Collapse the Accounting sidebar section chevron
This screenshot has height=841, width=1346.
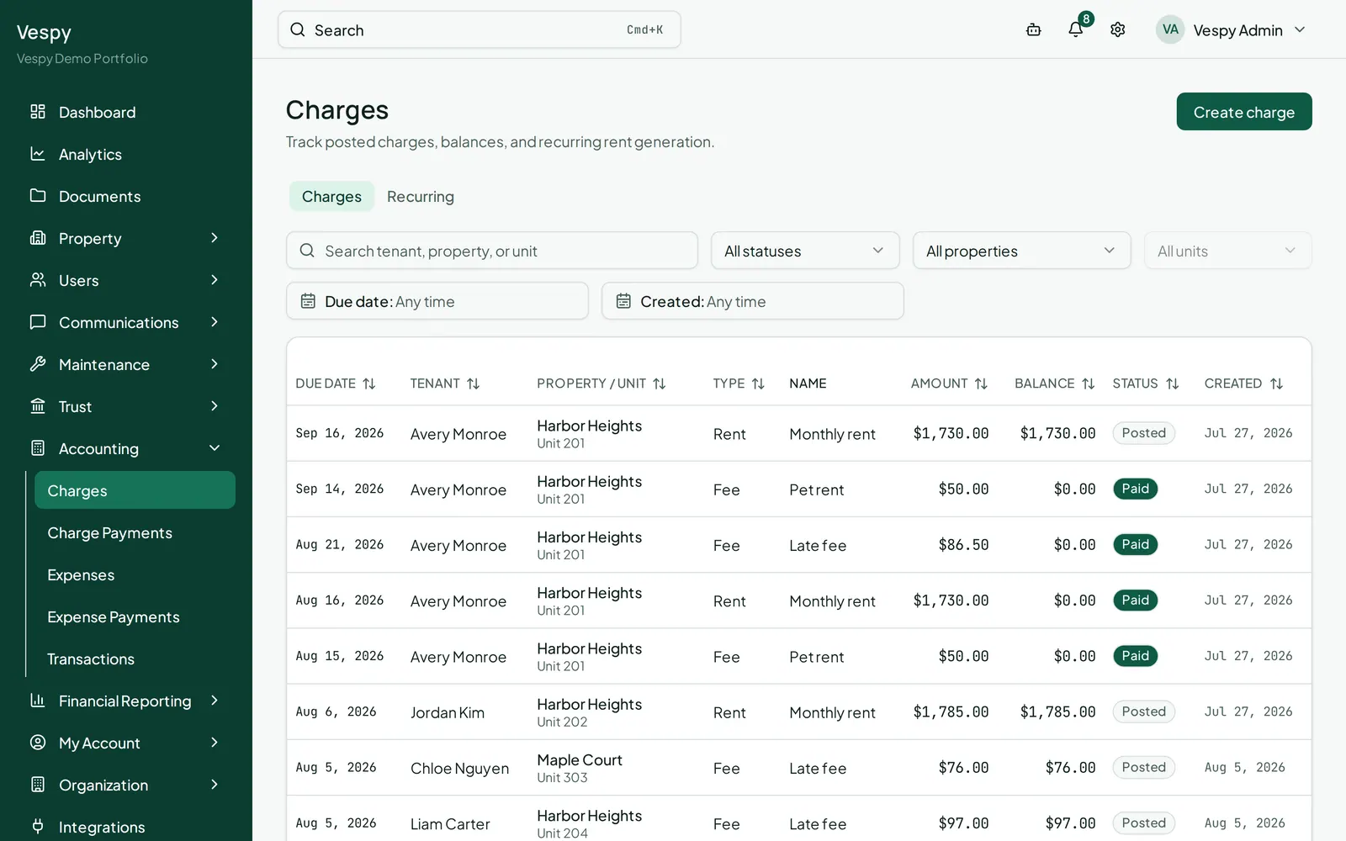215,448
